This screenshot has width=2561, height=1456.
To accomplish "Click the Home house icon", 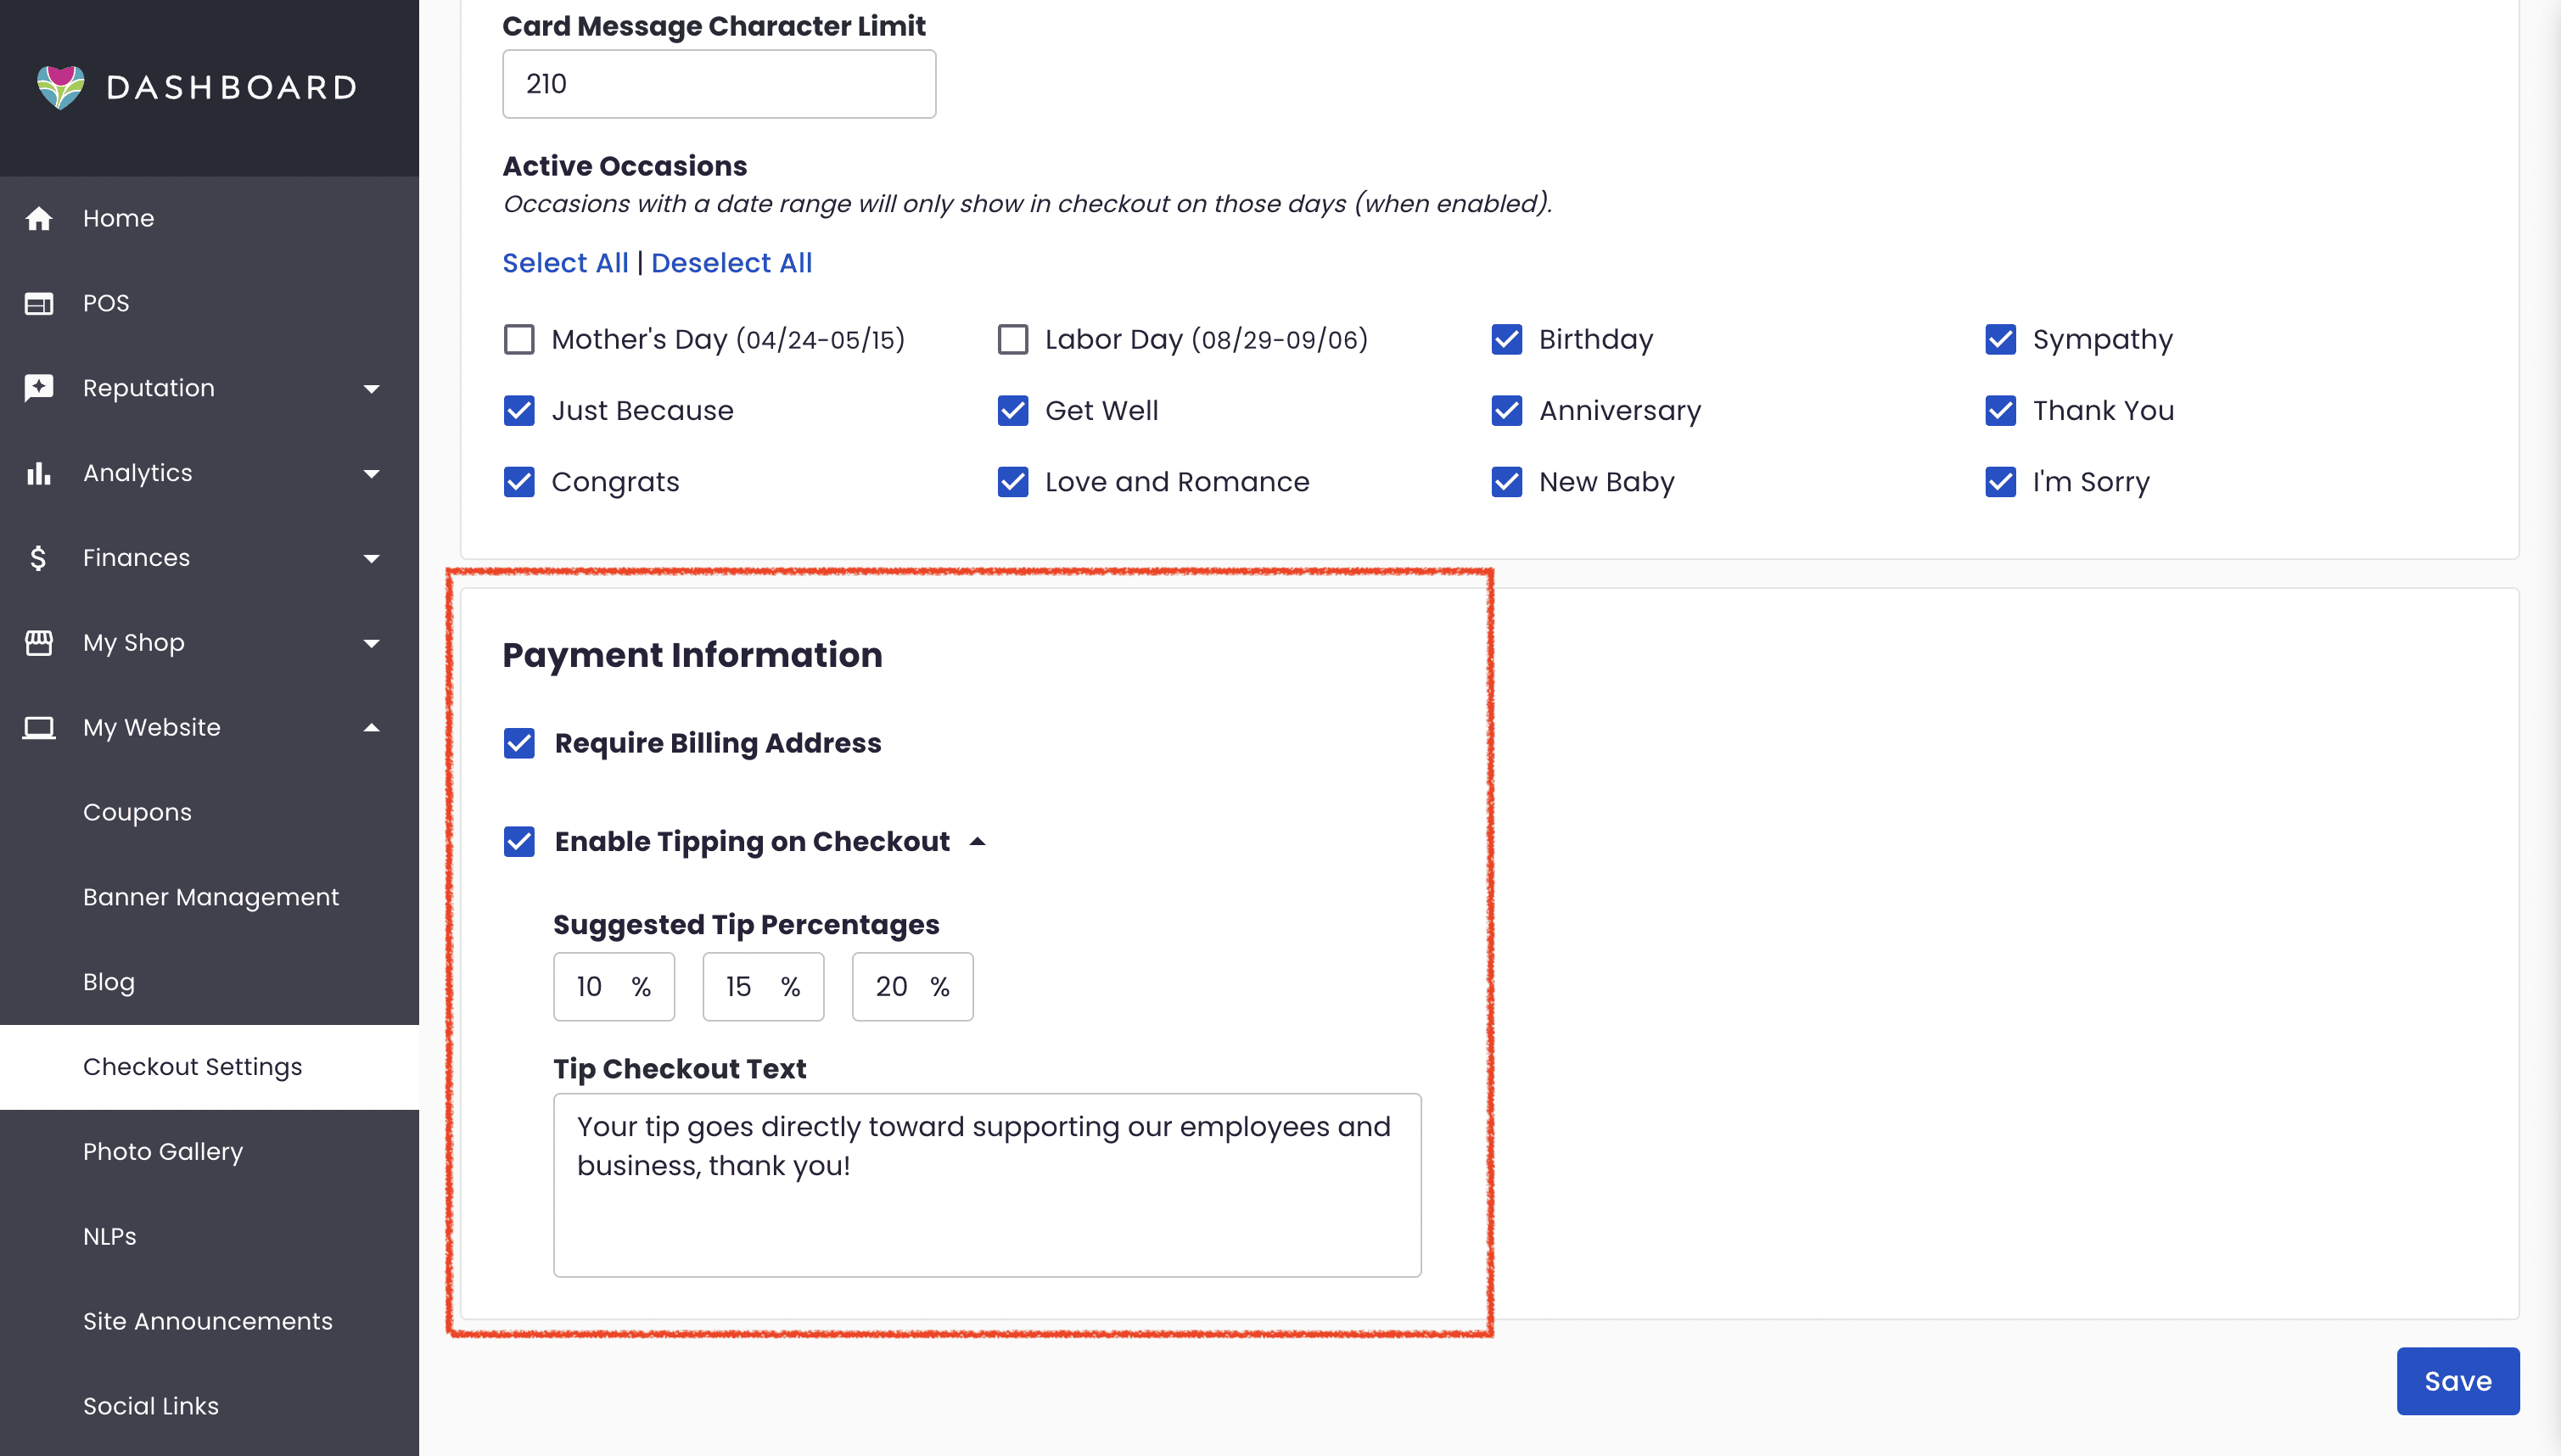I will (x=38, y=218).
